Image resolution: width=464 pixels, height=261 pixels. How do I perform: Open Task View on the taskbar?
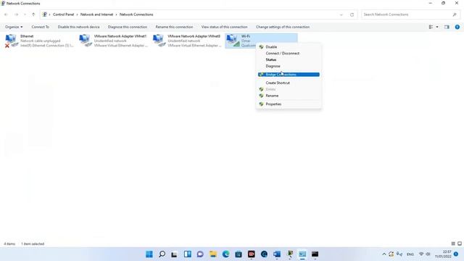click(175, 254)
